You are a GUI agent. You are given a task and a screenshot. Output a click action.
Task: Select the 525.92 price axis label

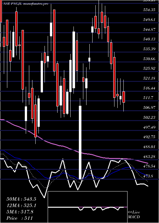click(x=149, y=68)
